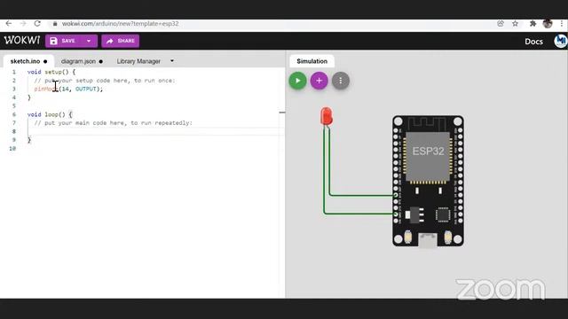The height and width of the screenshot is (319, 568).
Task: Switch to the sketch.ino tab
Action: click(x=28, y=61)
